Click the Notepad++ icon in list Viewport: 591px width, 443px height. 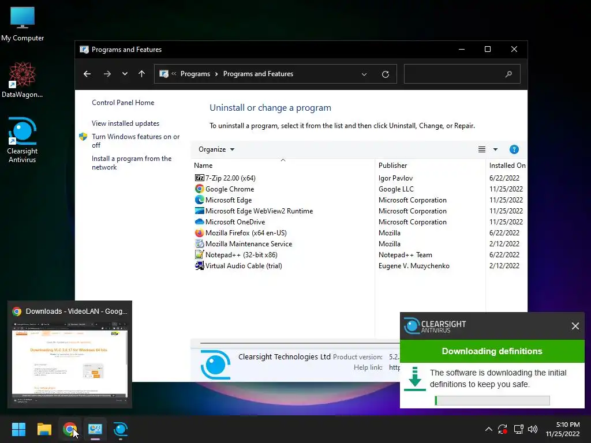pyautogui.click(x=199, y=254)
